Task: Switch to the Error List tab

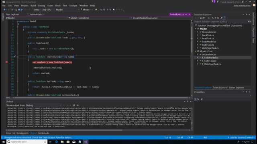Action: point(10,133)
